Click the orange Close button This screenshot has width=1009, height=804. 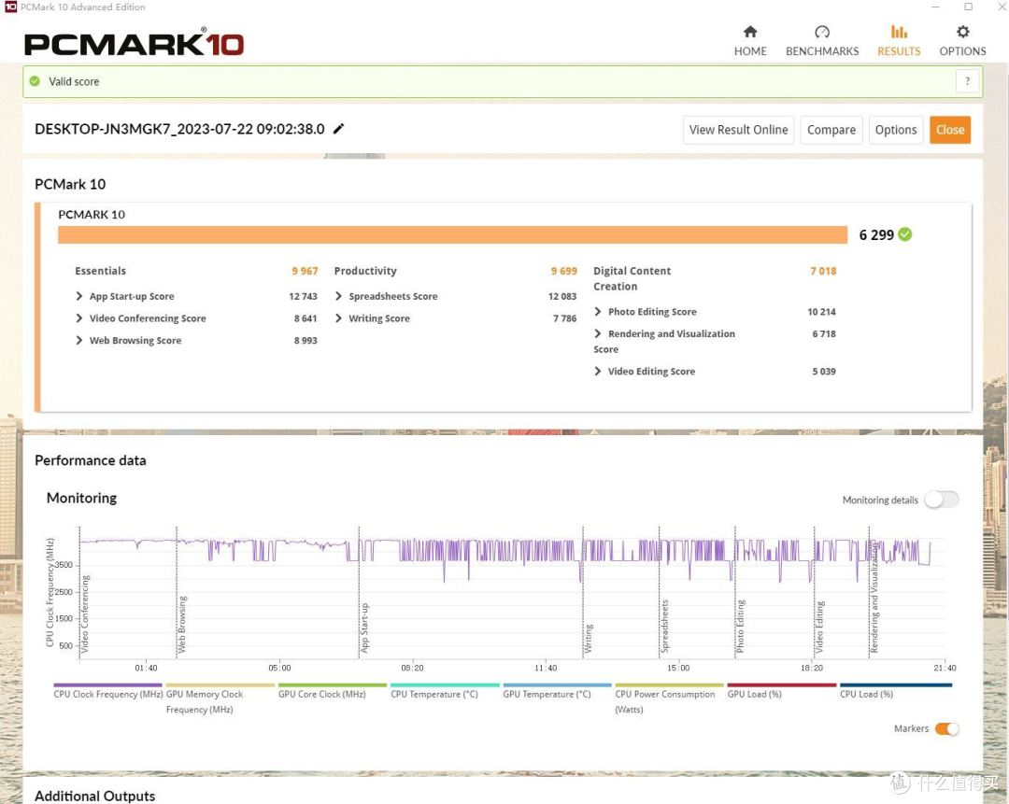[x=950, y=130]
